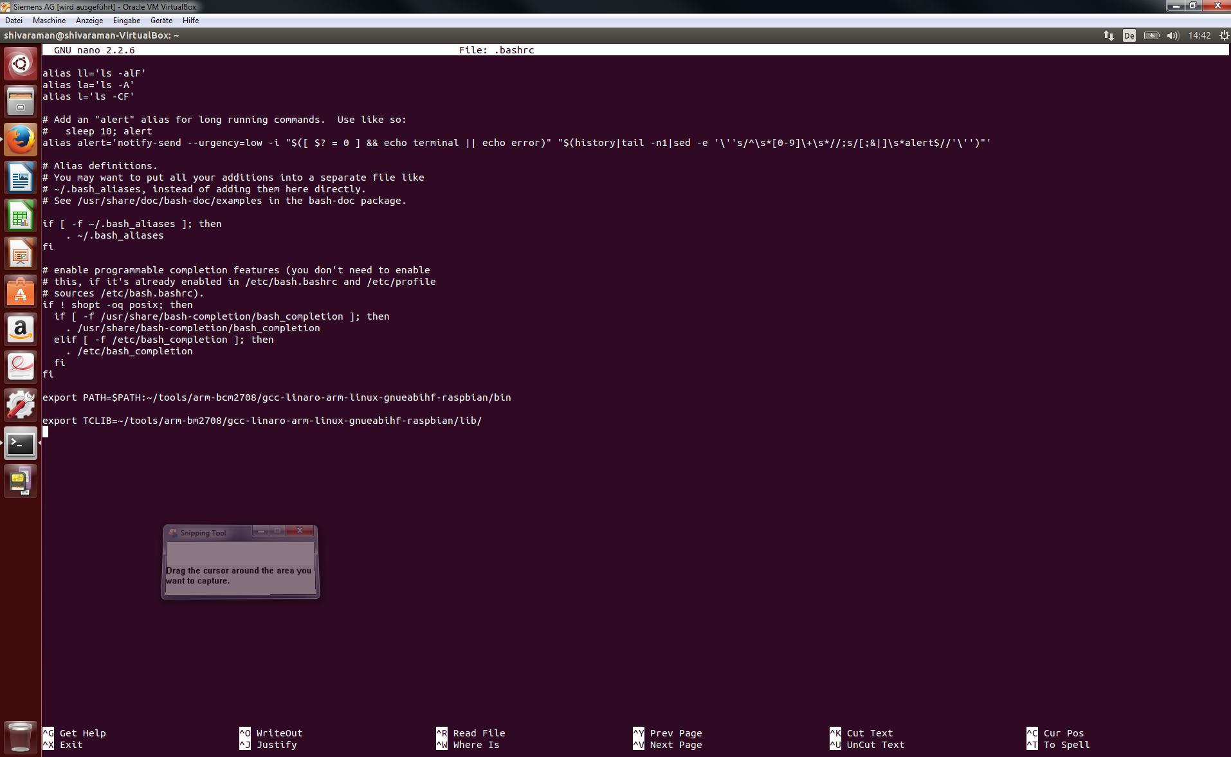The width and height of the screenshot is (1231, 757).
Task: Open LibreOffice Writer from launcher
Action: (21, 178)
